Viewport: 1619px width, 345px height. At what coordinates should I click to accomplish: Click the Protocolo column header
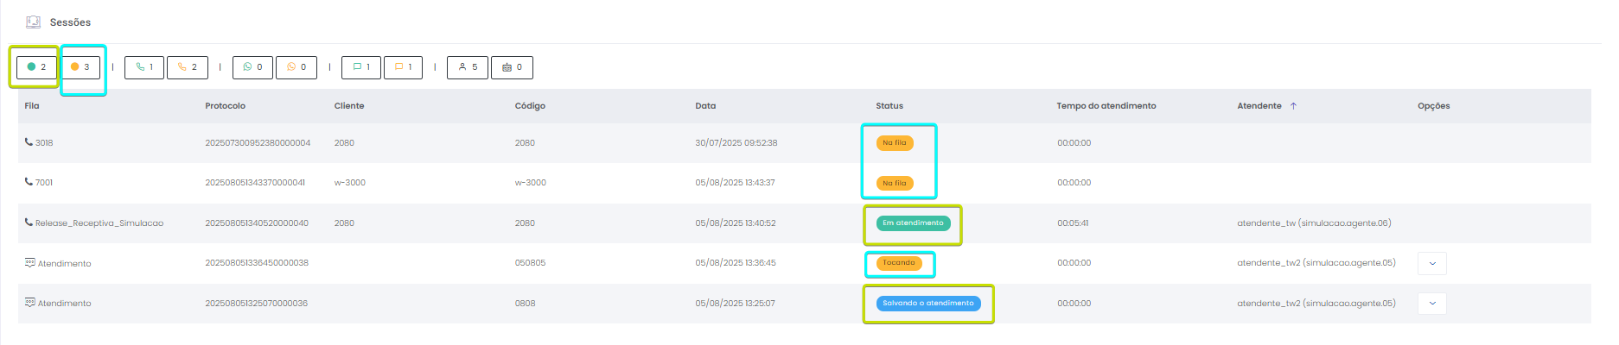pyautogui.click(x=225, y=106)
